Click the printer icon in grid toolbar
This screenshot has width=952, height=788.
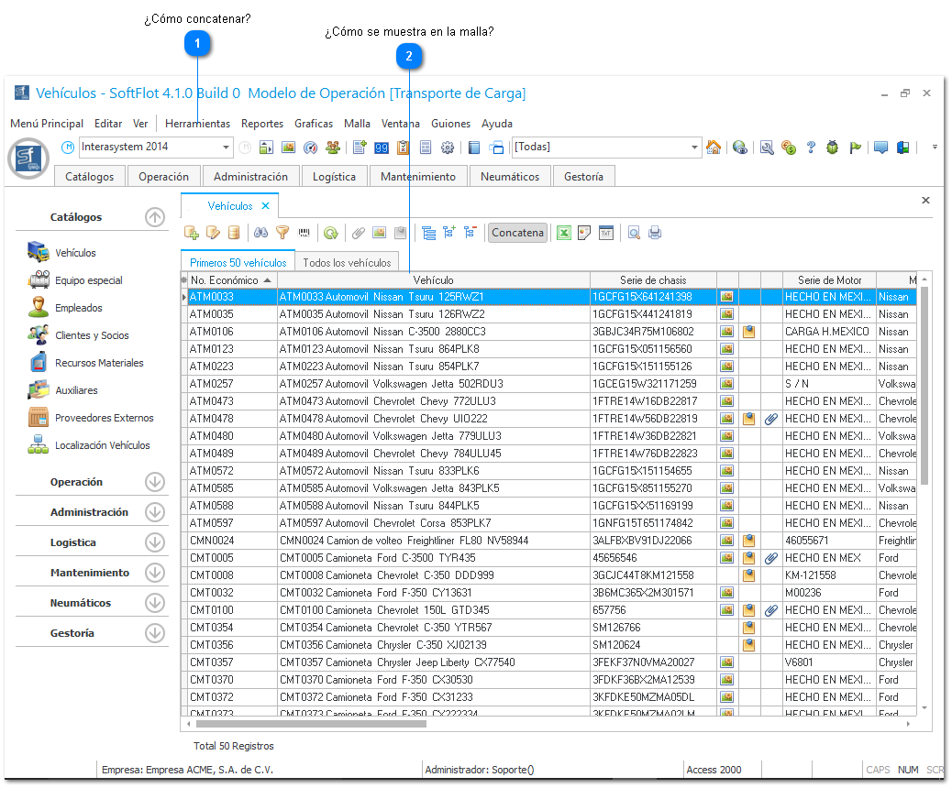coord(655,233)
